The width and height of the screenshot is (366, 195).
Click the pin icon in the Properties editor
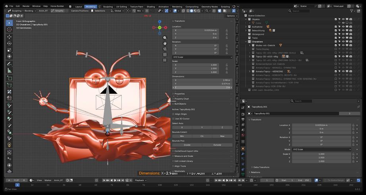point(358,107)
